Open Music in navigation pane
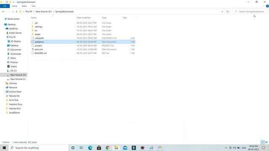 13,58
